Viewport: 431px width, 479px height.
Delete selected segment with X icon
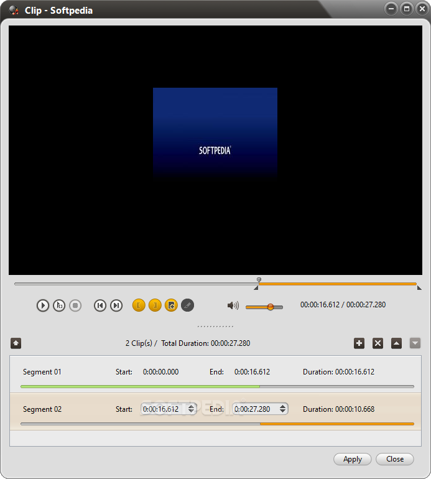coord(378,343)
